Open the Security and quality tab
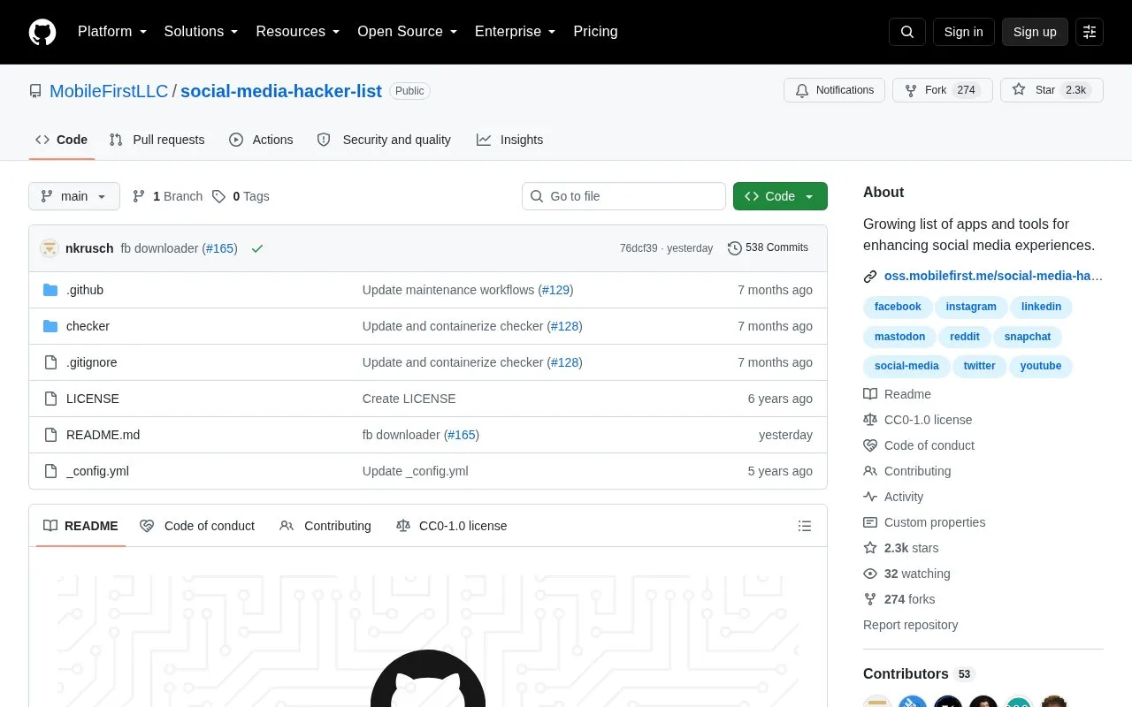The height and width of the screenshot is (707, 1132). [384, 140]
